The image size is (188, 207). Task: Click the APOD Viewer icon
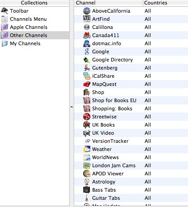(x=87, y=174)
